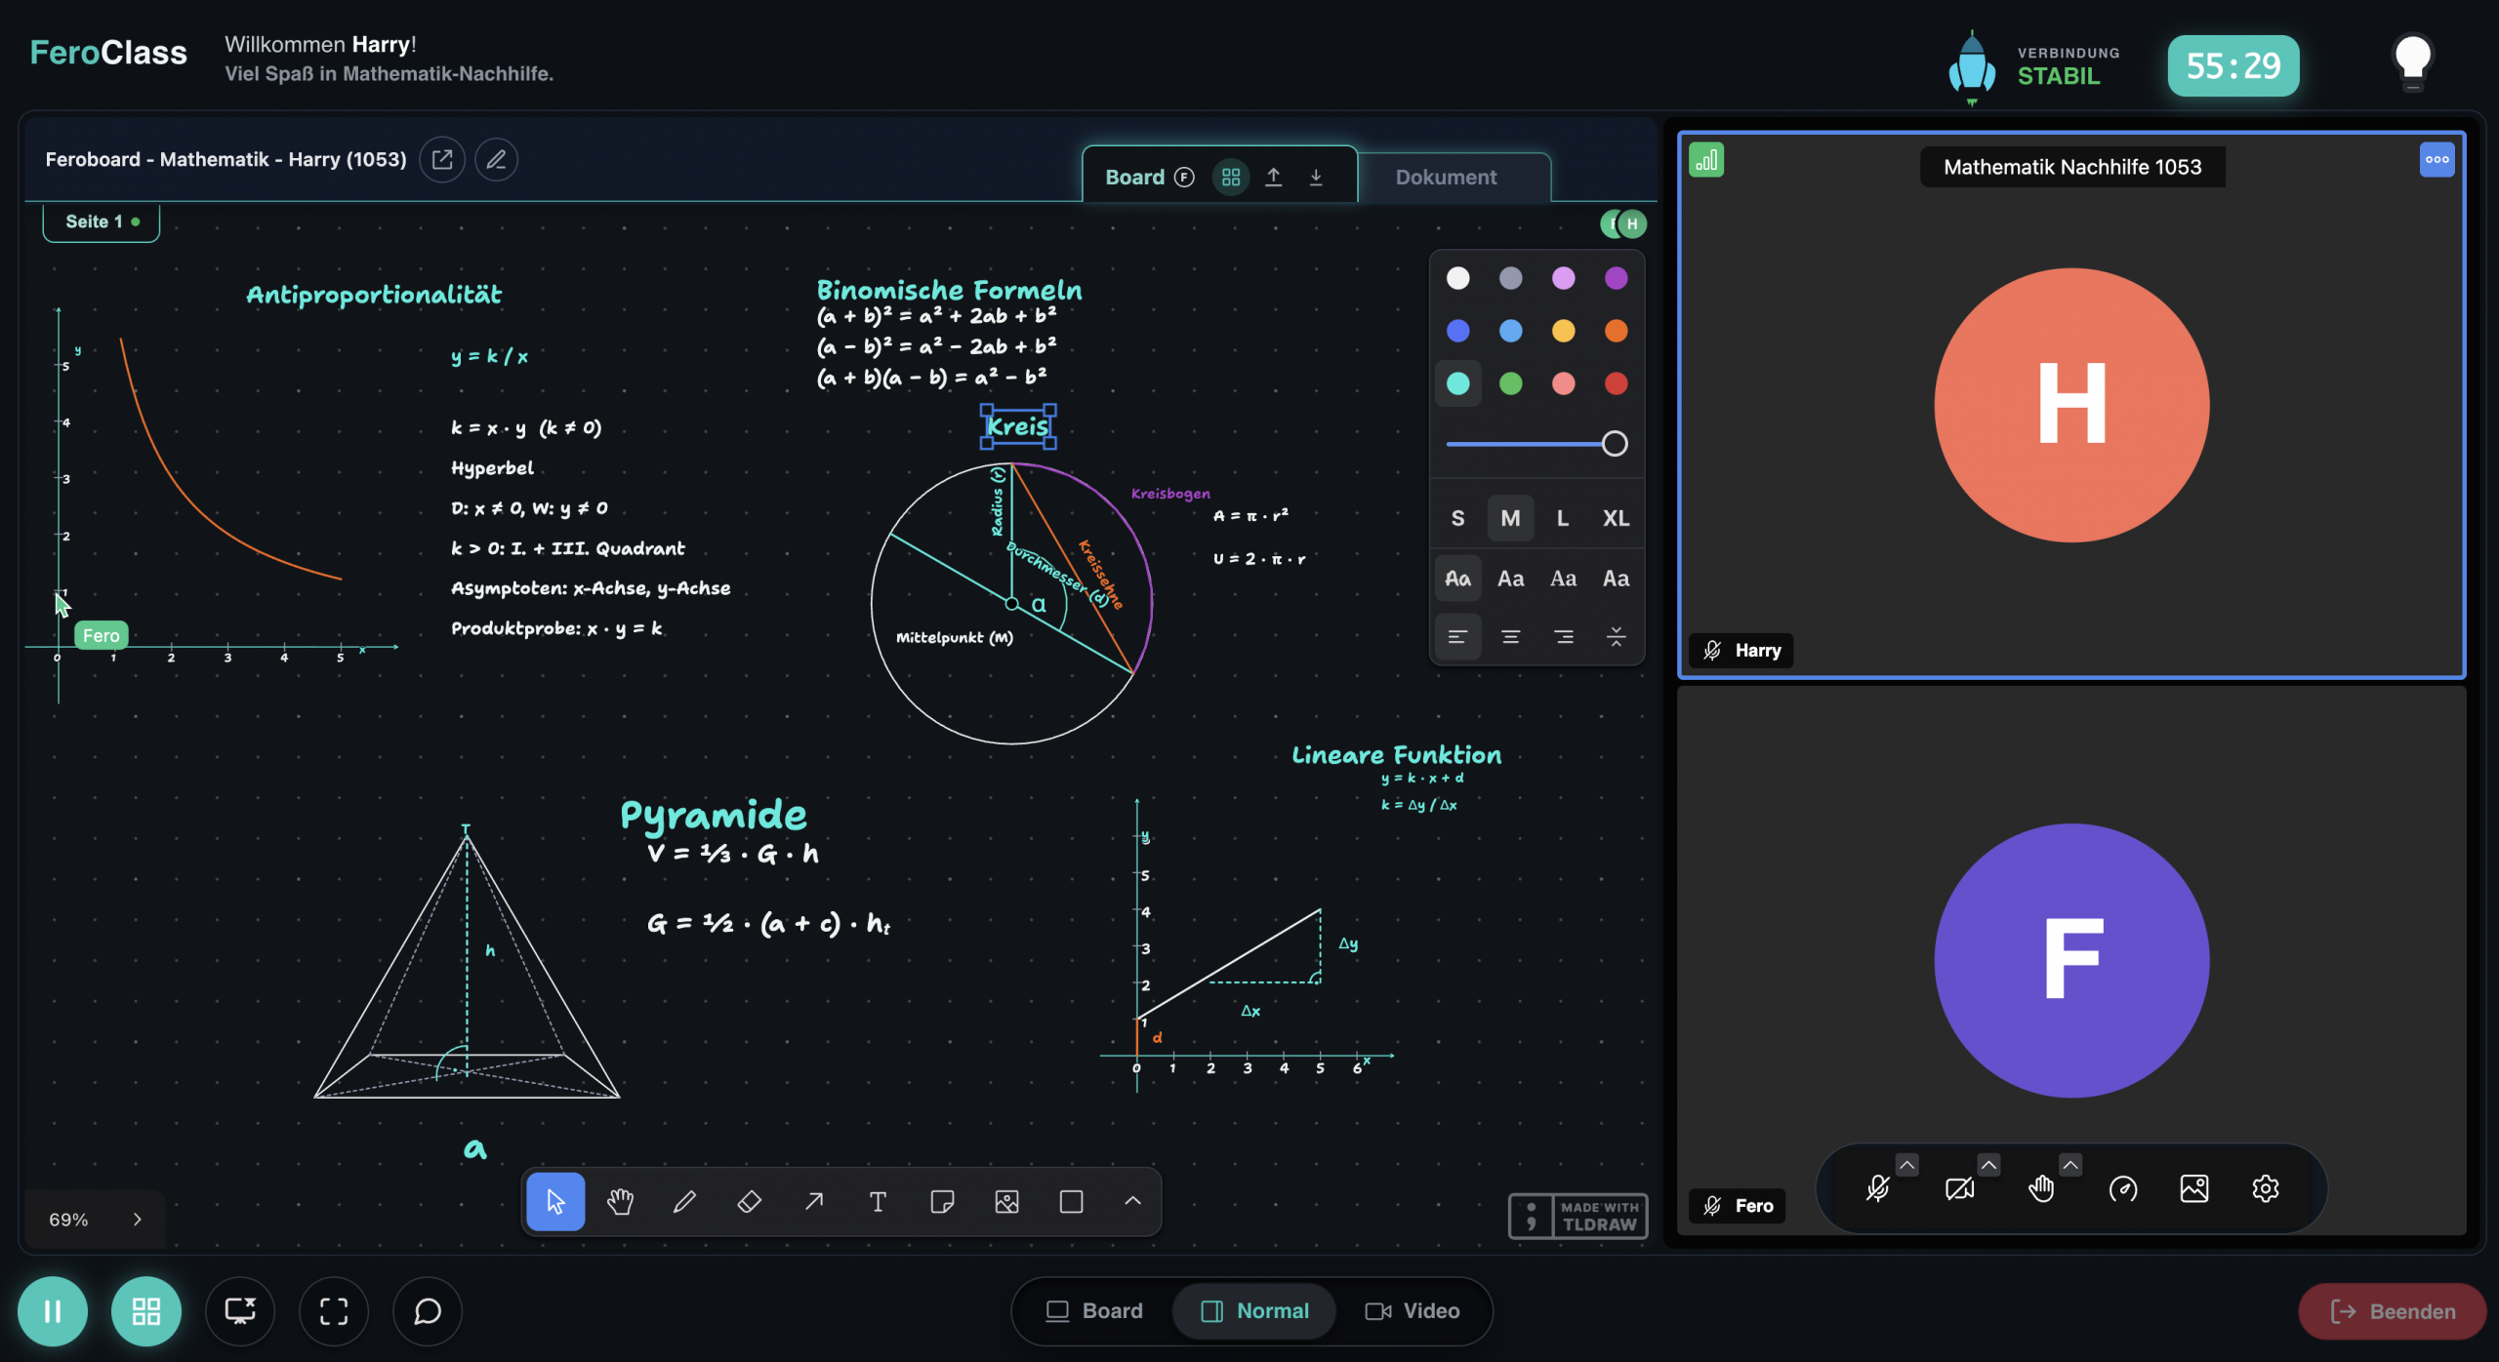
Task: Show collaborator avatars on the board
Action: [x=1623, y=224]
